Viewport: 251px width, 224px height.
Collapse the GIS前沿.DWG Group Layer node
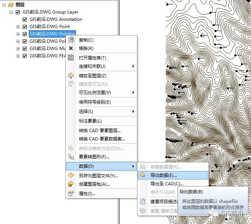click(11, 12)
